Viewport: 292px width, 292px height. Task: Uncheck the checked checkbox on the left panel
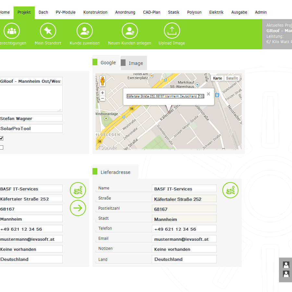pyautogui.click(x=1, y=138)
